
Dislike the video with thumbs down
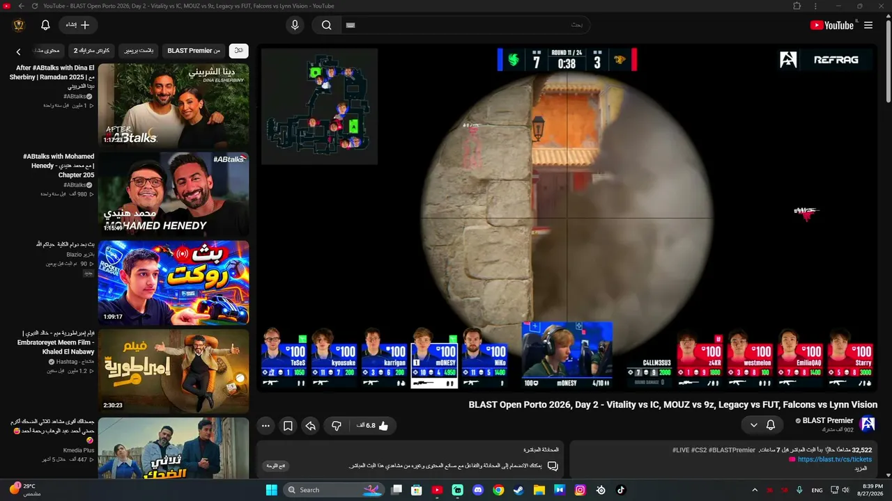(336, 426)
